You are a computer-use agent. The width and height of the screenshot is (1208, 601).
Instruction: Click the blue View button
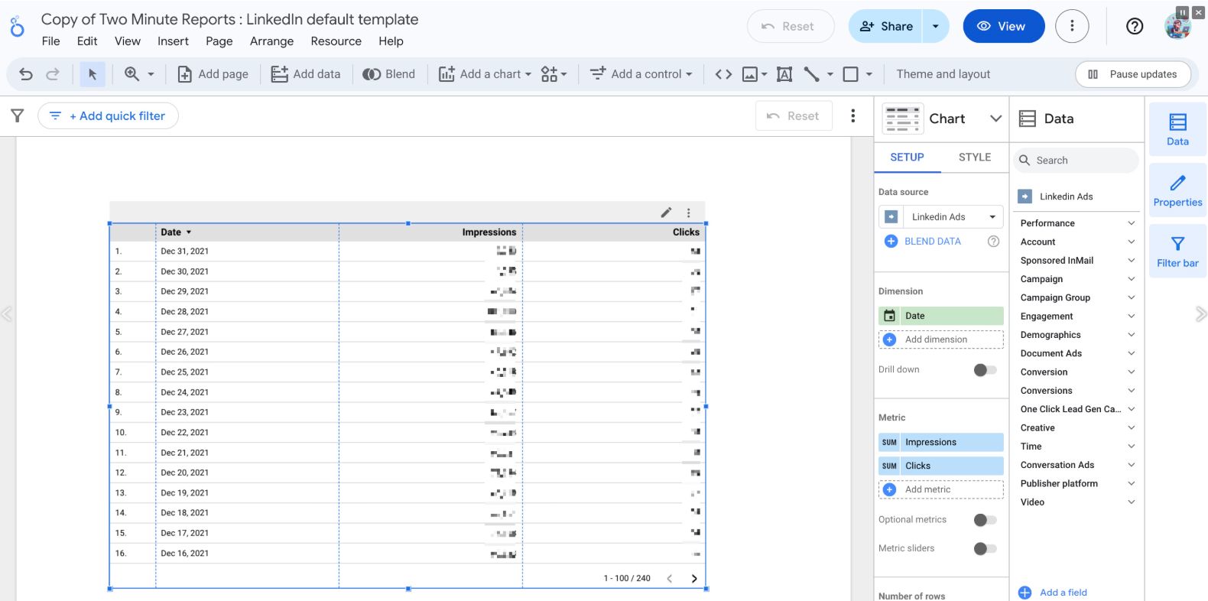tap(1003, 27)
